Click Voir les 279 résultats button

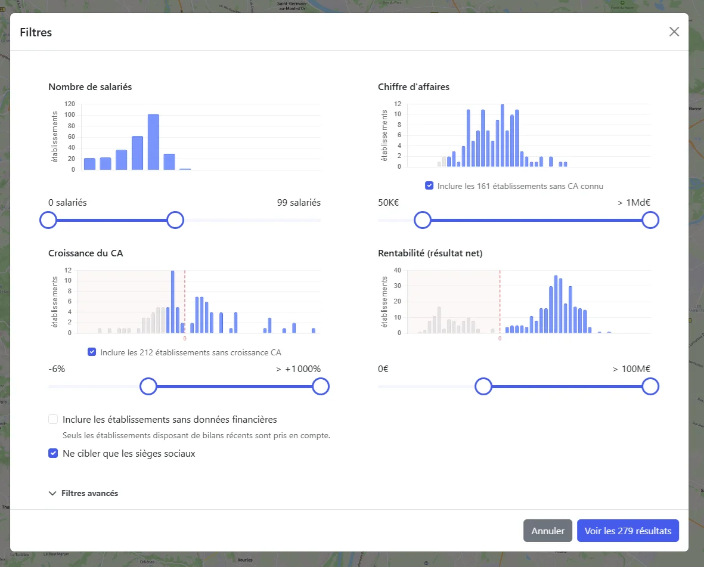[x=627, y=531]
